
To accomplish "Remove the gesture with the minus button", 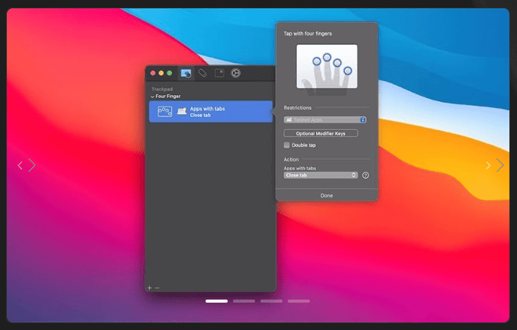I will pyautogui.click(x=158, y=288).
